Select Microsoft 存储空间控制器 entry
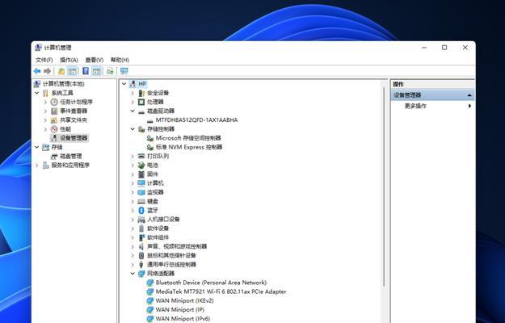Image resolution: width=505 pixels, height=323 pixels. coord(188,138)
